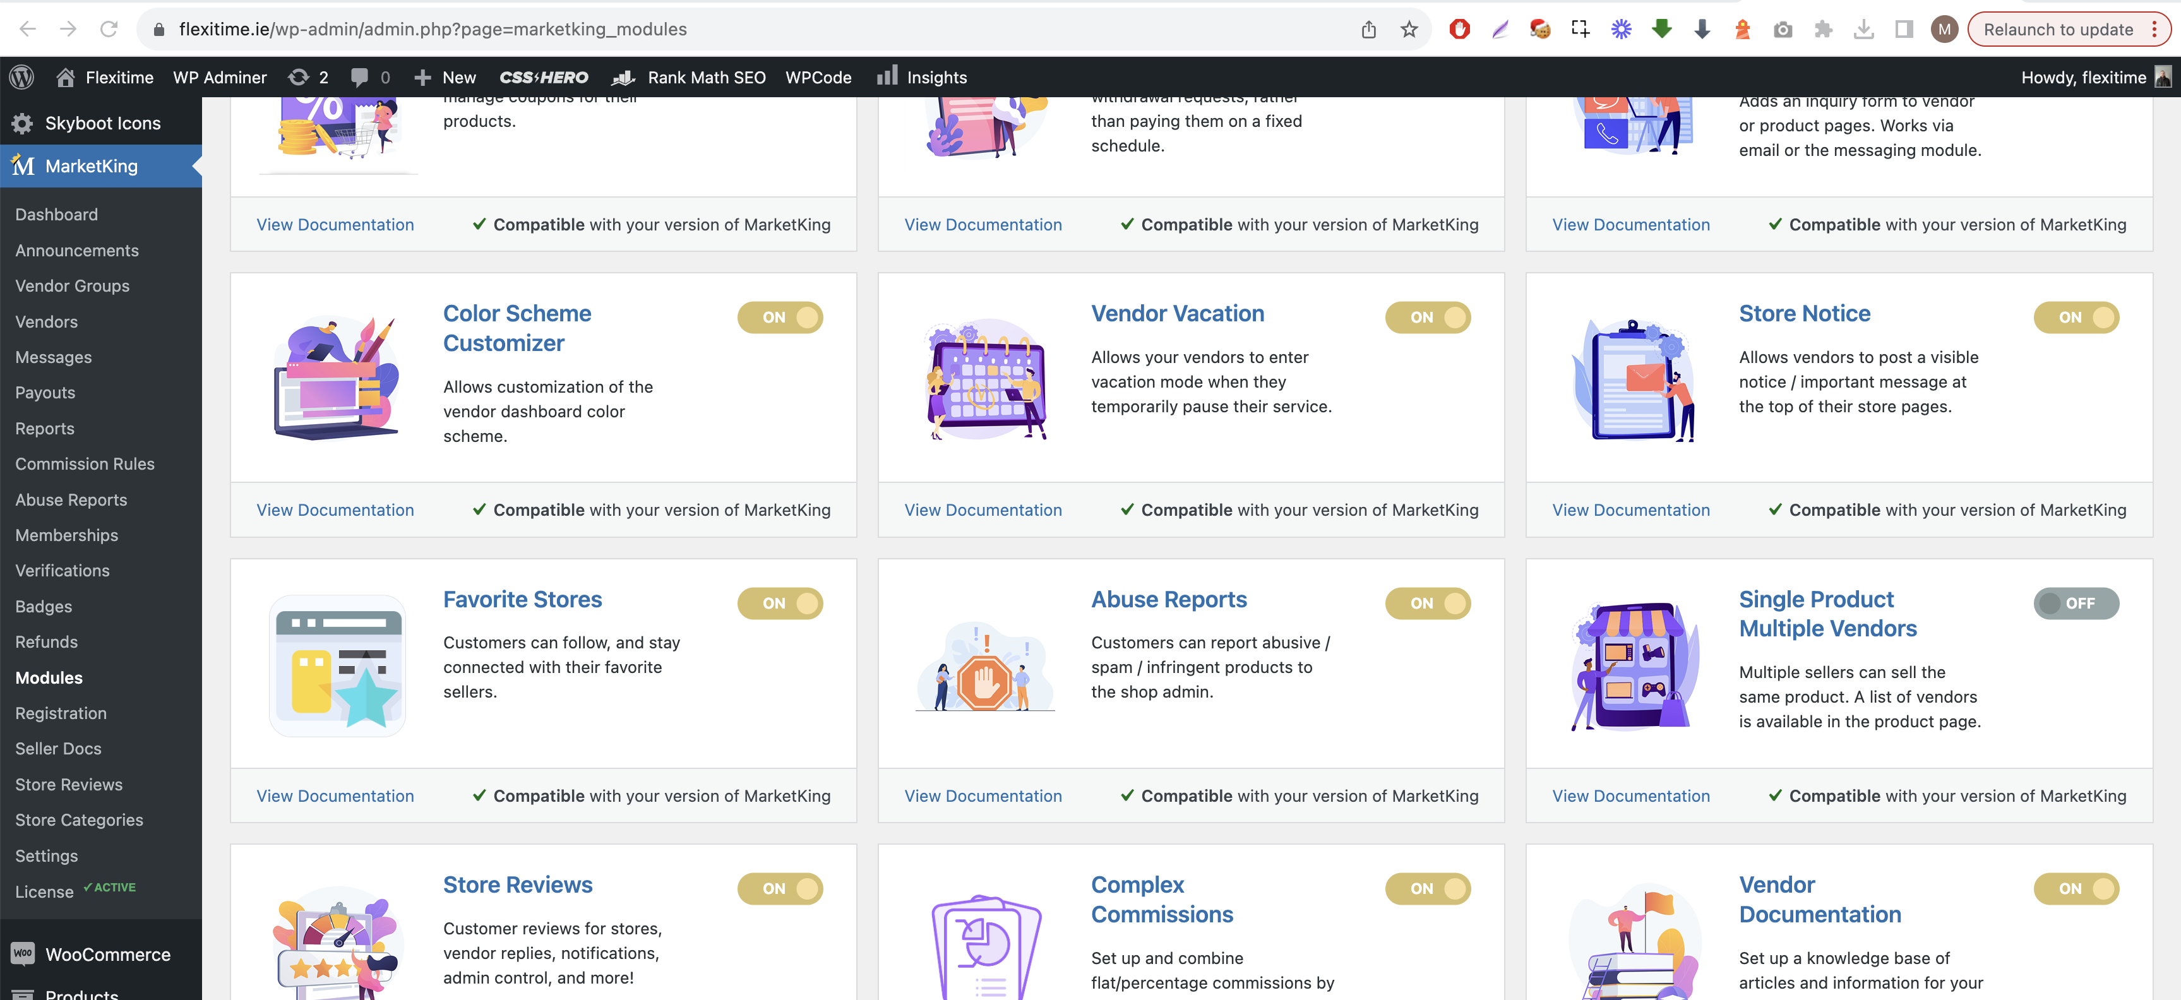Click the updates refresh icon
2181x1000 pixels.
click(x=298, y=77)
